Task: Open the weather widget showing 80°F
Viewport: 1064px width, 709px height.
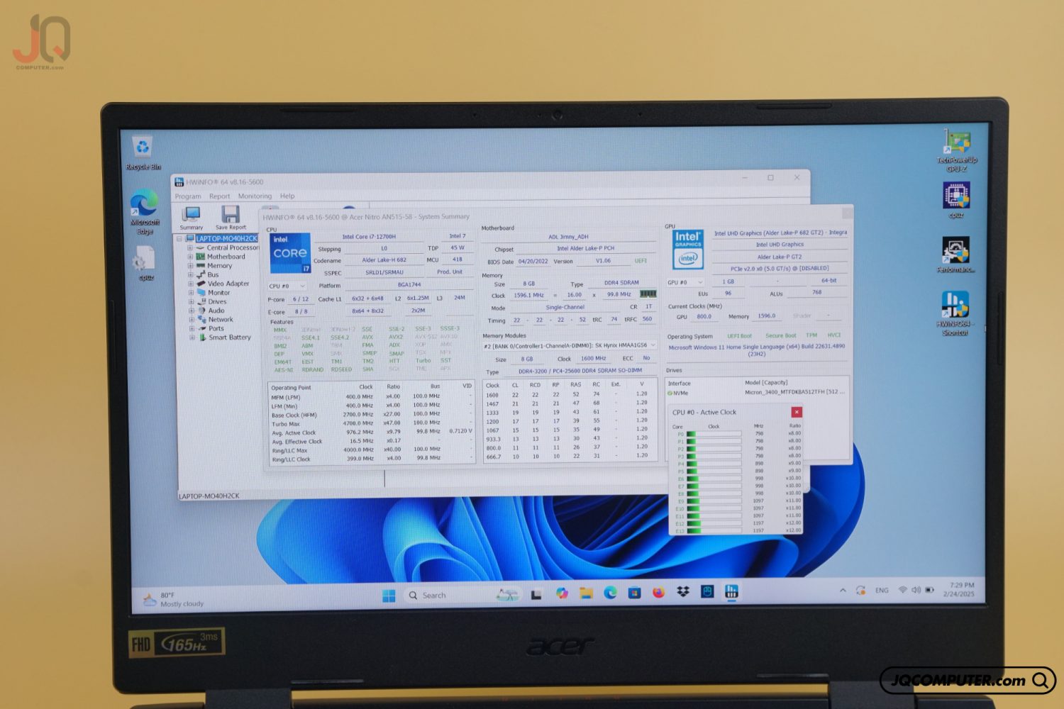Action: (x=173, y=600)
